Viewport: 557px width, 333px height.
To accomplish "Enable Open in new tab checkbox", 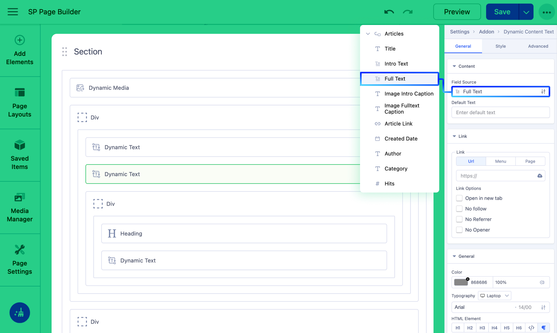I will click(459, 198).
